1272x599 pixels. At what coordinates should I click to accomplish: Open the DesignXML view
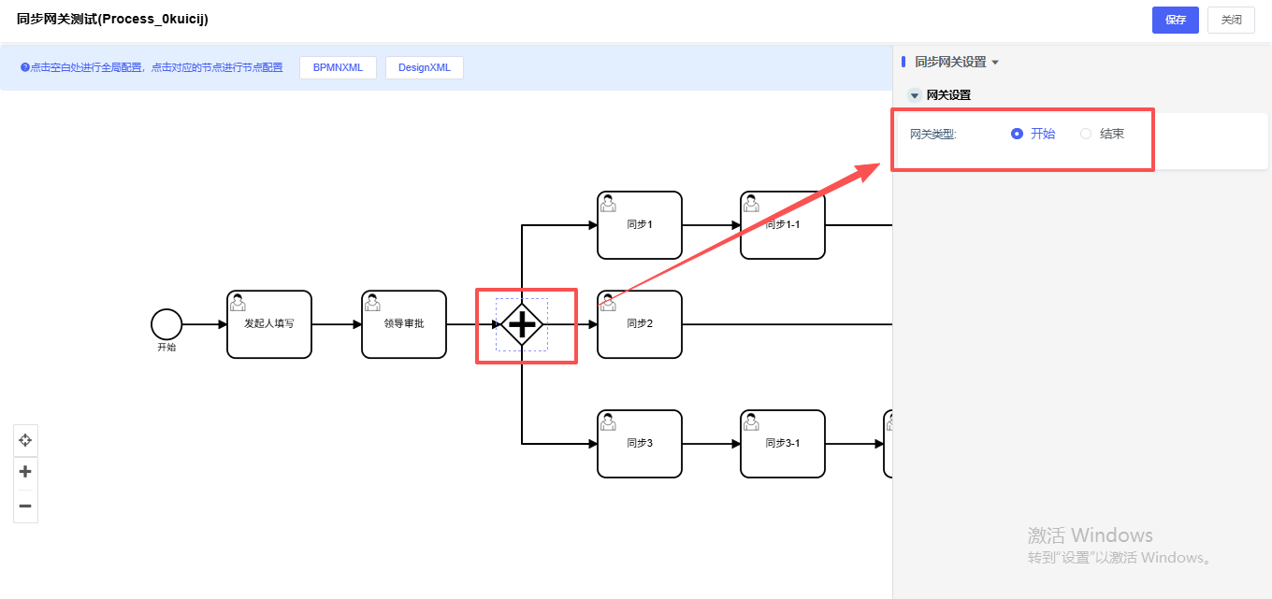pyautogui.click(x=424, y=67)
